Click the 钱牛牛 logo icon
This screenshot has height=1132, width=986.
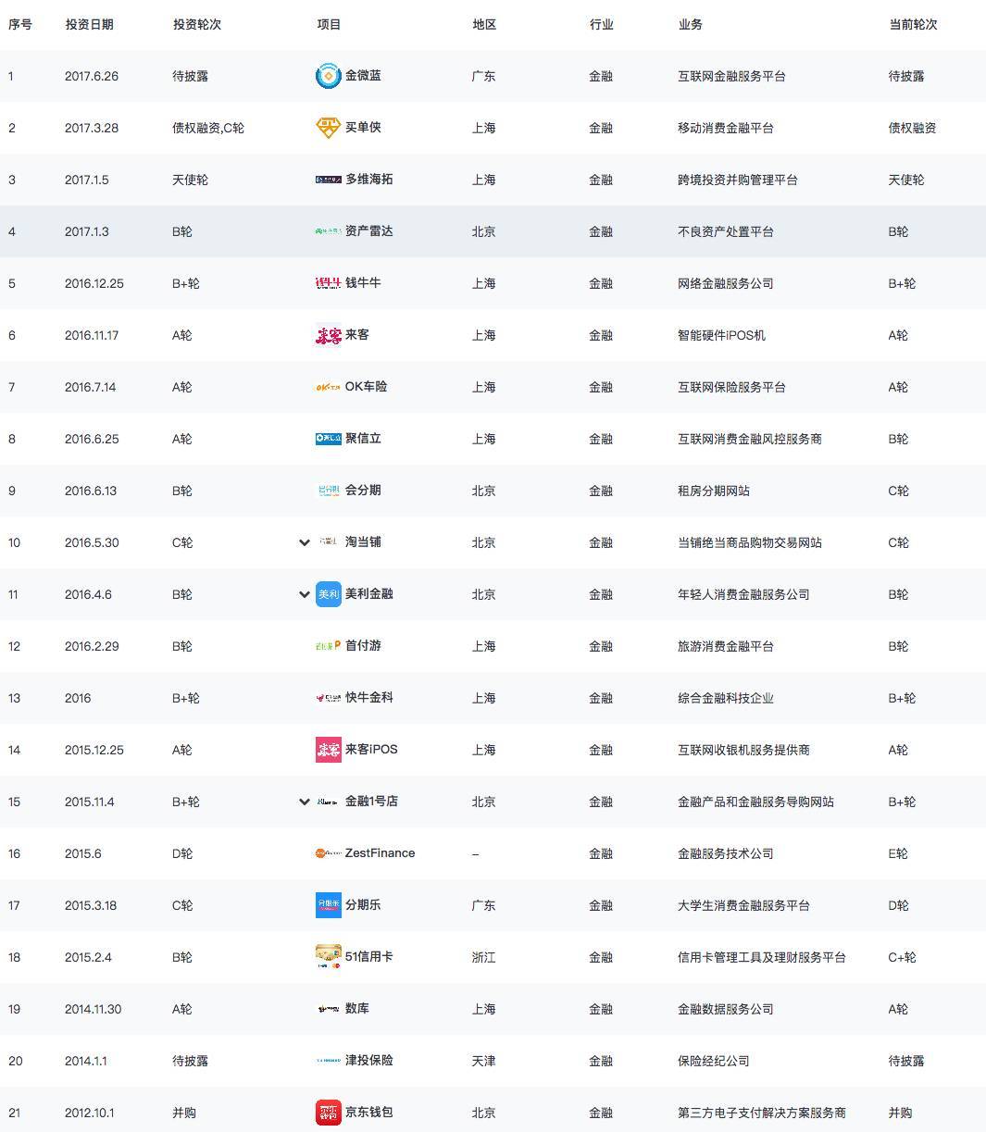pos(329,283)
